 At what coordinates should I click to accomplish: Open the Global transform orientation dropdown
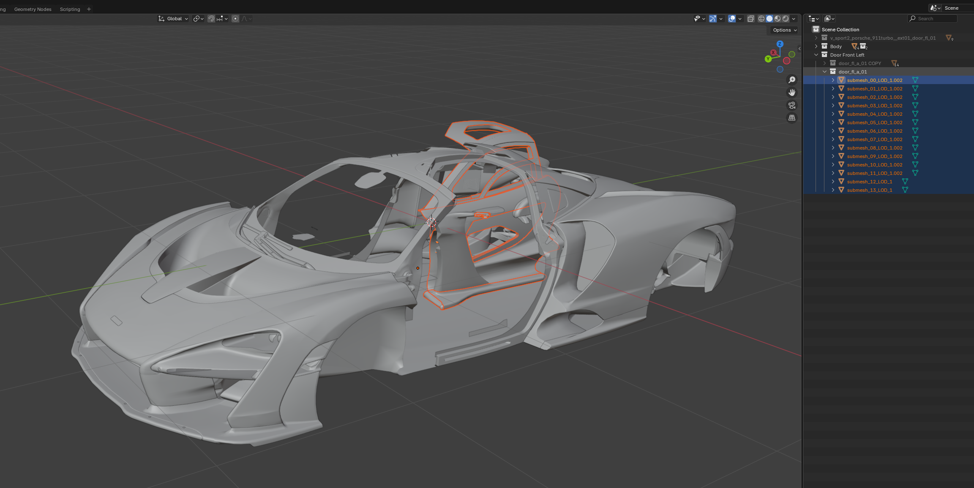[x=173, y=19]
